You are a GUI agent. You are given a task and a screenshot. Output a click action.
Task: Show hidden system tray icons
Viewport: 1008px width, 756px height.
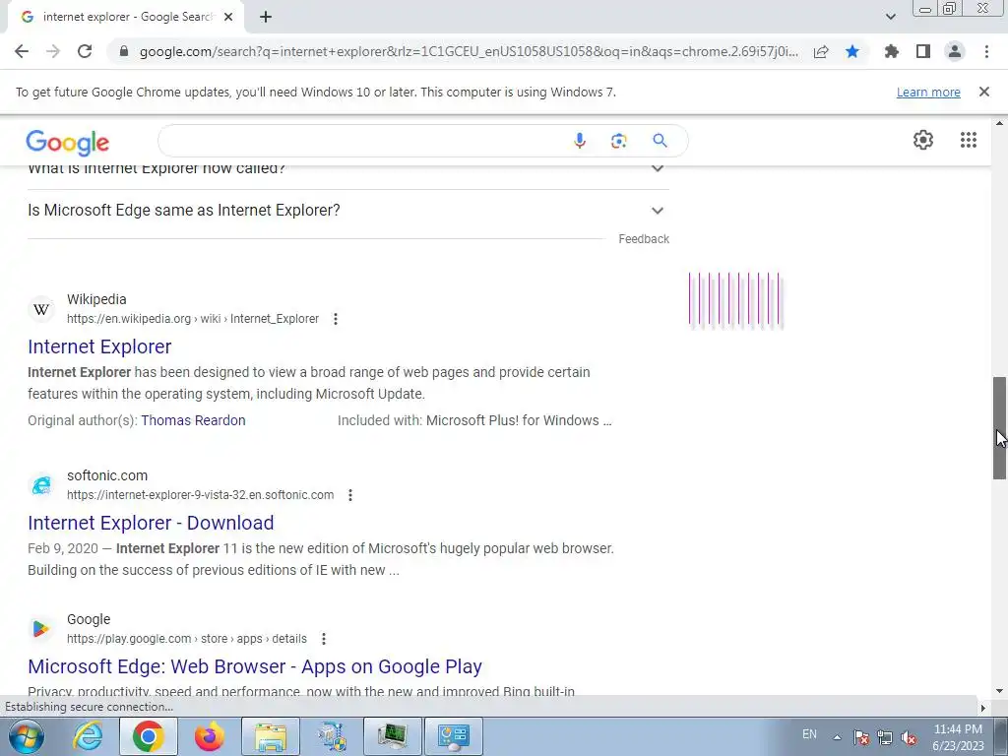pos(837,737)
